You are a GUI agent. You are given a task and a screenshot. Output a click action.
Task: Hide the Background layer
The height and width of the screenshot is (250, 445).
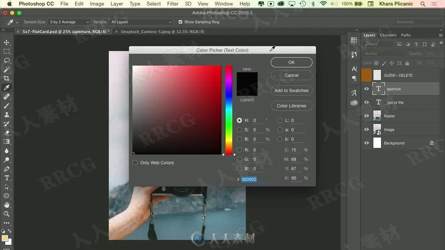point(366,143)
